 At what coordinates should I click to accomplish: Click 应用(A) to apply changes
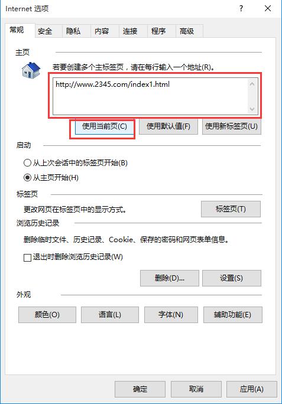click(x=252, y=389)
